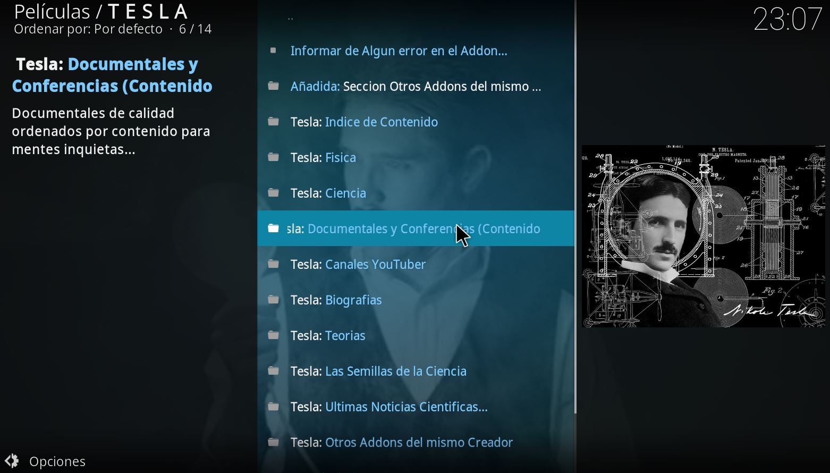This screenshot has width=830, height=473.
Task: Click folder icon next to Tesla: Biografias
Action: pyautogui.click(x=274, y=300)
